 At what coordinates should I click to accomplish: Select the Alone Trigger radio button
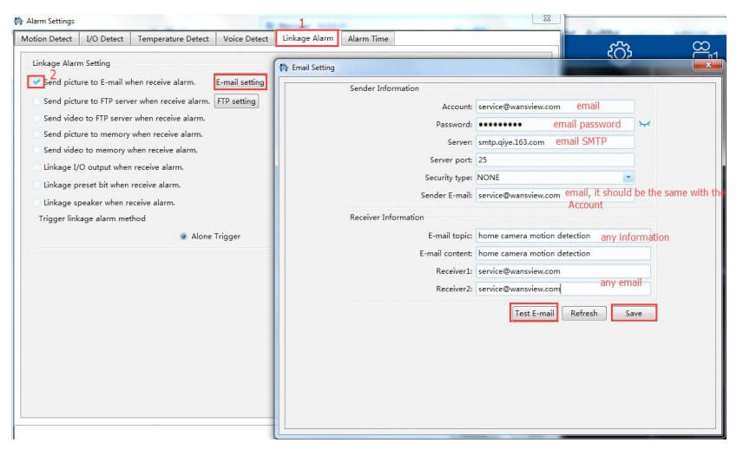coord(183,236)
